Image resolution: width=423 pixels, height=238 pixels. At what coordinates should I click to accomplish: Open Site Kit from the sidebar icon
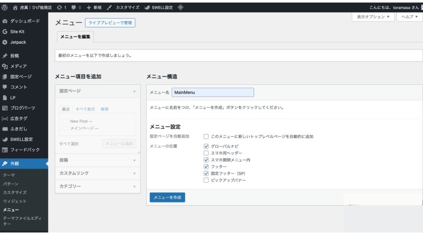5,32
